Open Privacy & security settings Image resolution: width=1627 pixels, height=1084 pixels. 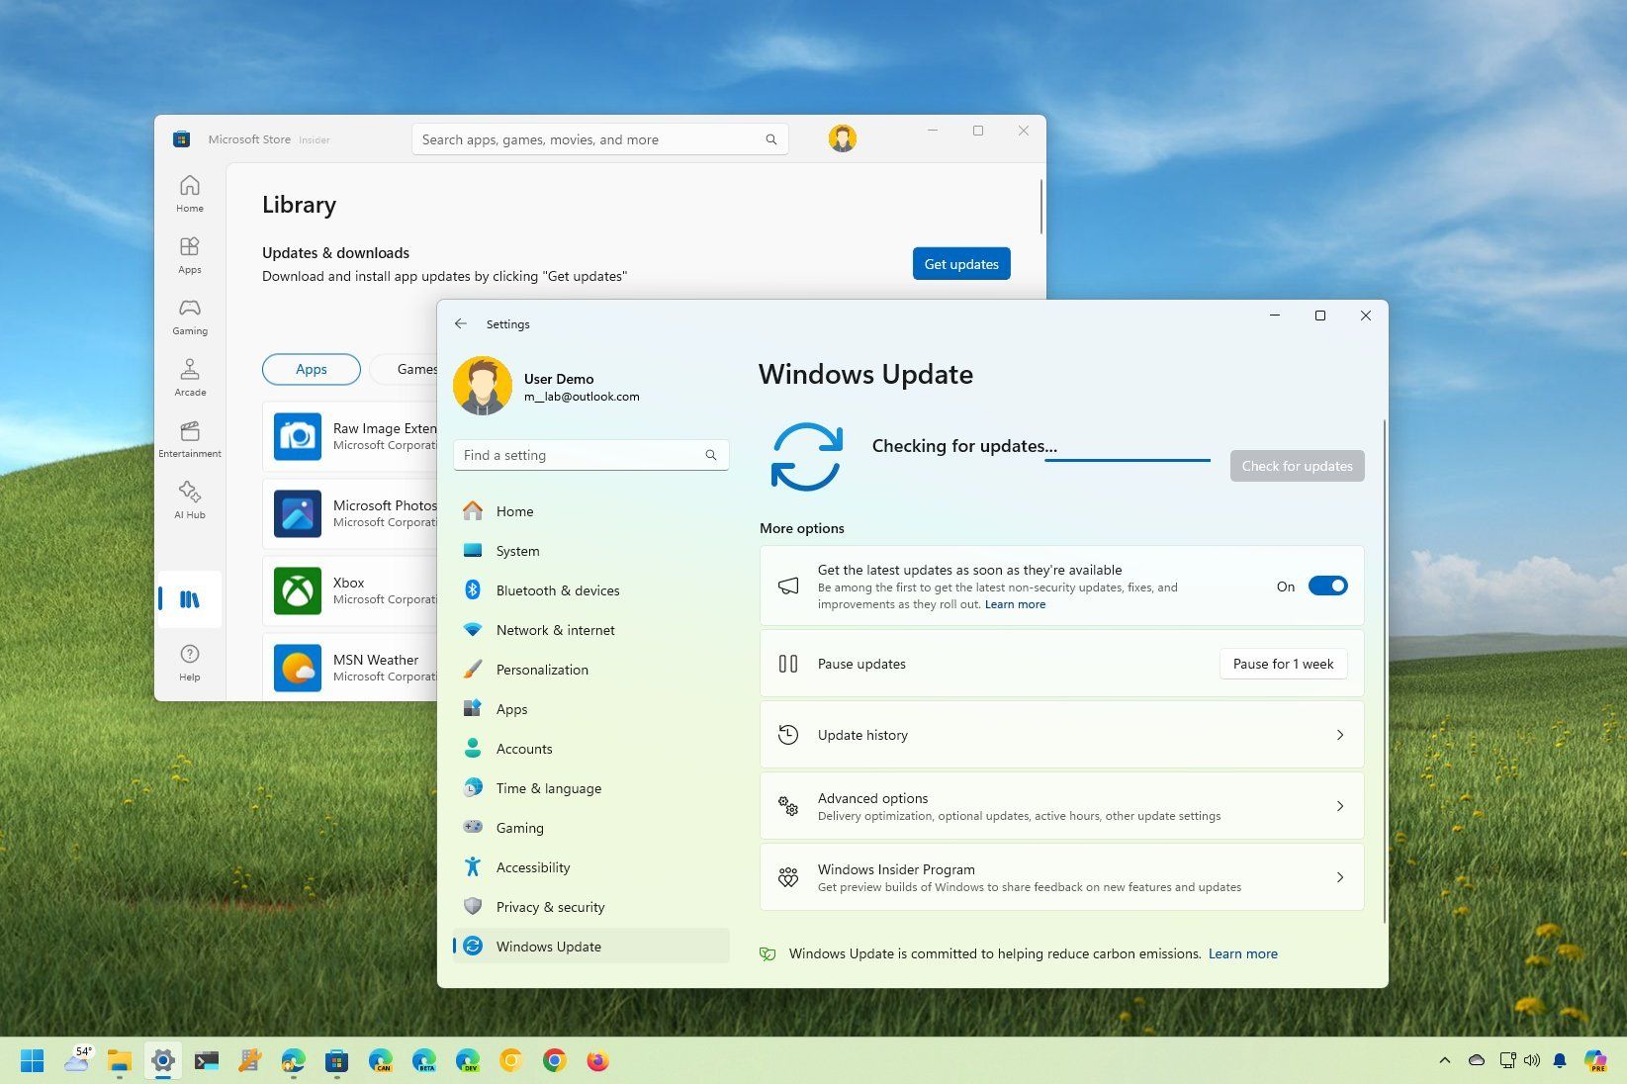coord(550,906)
